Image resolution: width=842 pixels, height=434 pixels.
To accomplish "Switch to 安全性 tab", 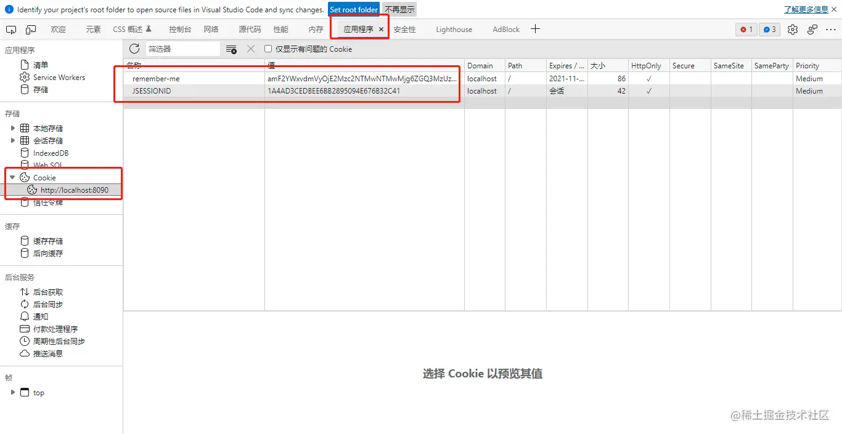I will [404, 30].
